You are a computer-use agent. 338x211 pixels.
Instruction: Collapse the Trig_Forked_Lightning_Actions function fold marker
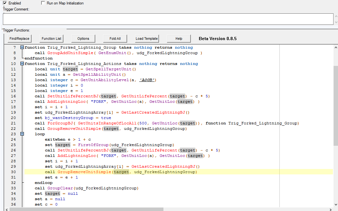pyautogui.click(x=22, y=64)
